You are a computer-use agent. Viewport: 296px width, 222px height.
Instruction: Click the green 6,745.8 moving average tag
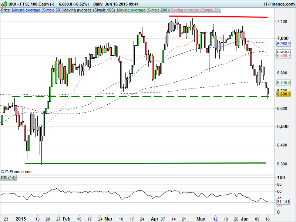tap(284, 83)
